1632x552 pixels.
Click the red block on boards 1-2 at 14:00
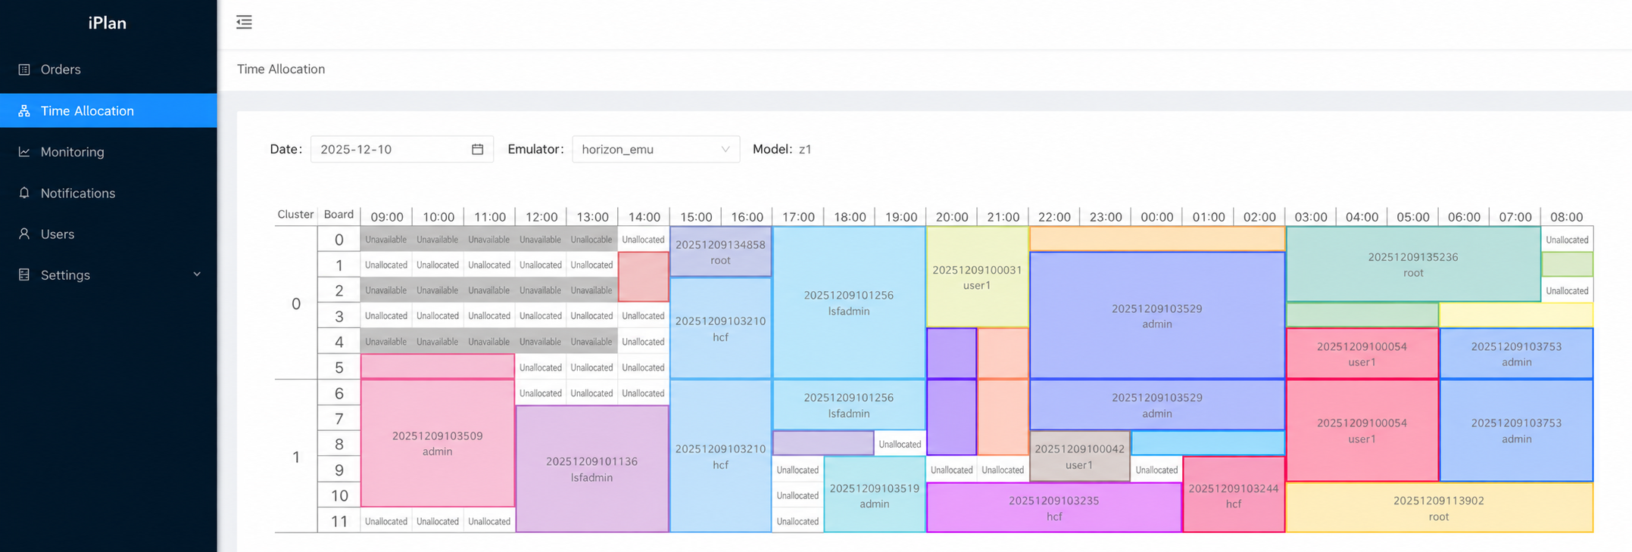click(x=644, y=277)
